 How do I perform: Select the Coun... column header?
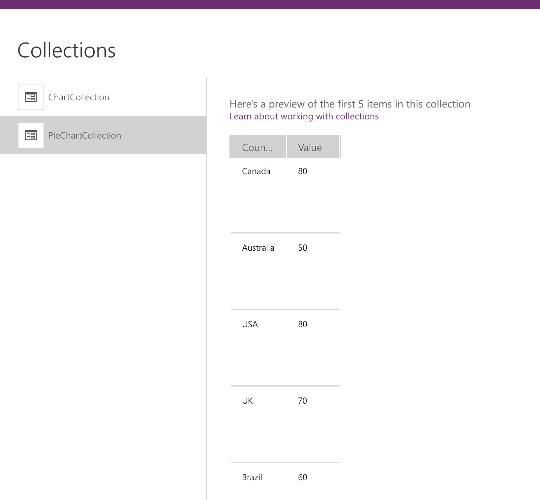(257, 147)
